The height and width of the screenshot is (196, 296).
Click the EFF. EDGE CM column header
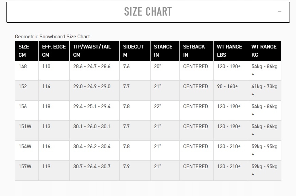coord(54,51)
